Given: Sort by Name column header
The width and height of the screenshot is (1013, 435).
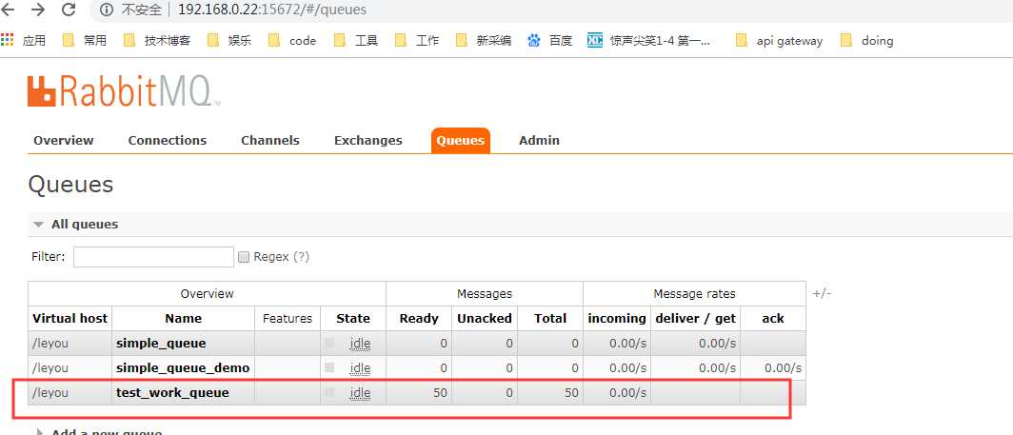Looking at the screenshot, I should pyautogui.click(x=184, y=318).
